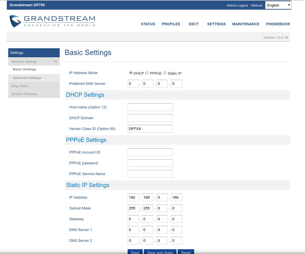305x254 pixels.
Task: Click the IP Address octet showing 168
Action: click(x=148, y=197)
